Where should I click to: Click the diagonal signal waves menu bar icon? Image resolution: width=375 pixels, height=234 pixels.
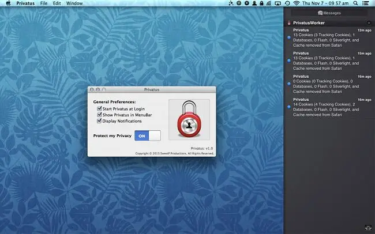point(269,3)
